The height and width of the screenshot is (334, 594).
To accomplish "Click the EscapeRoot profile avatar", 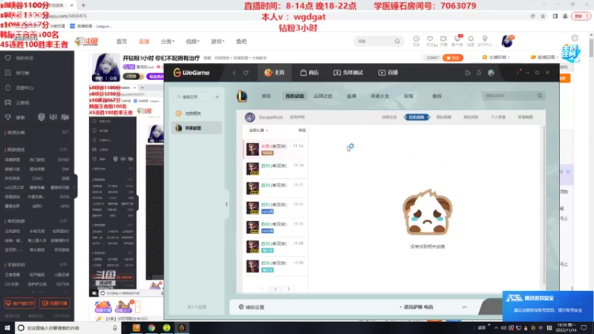I will click(249, 117).
